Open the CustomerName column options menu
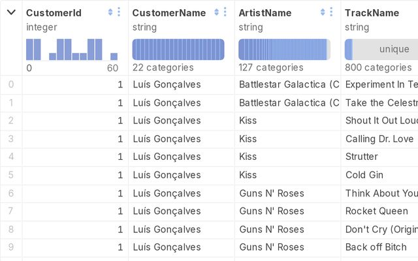This screenshot has height=261, width=418. (225, 12)
